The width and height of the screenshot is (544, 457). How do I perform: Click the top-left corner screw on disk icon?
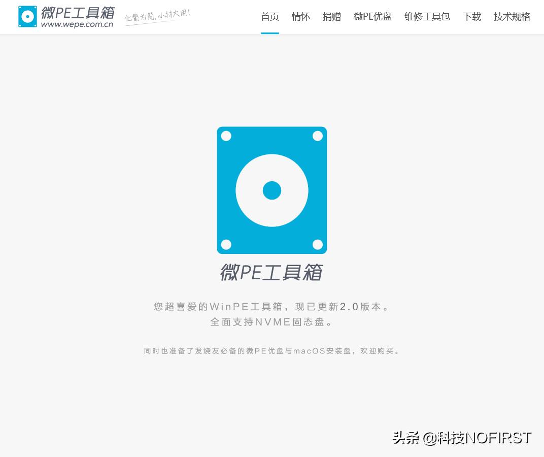click(x=226, y=136)
